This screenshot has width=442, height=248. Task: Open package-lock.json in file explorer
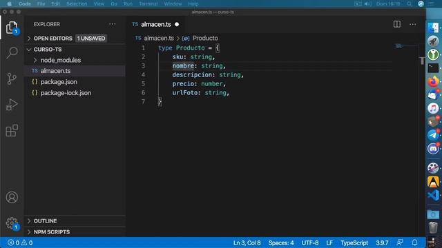tap(75, 93)
